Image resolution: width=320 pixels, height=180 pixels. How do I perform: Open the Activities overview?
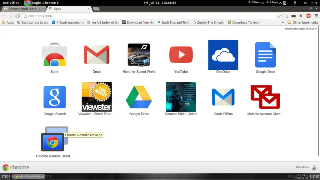pyautogui.click(x=11, y=3)
